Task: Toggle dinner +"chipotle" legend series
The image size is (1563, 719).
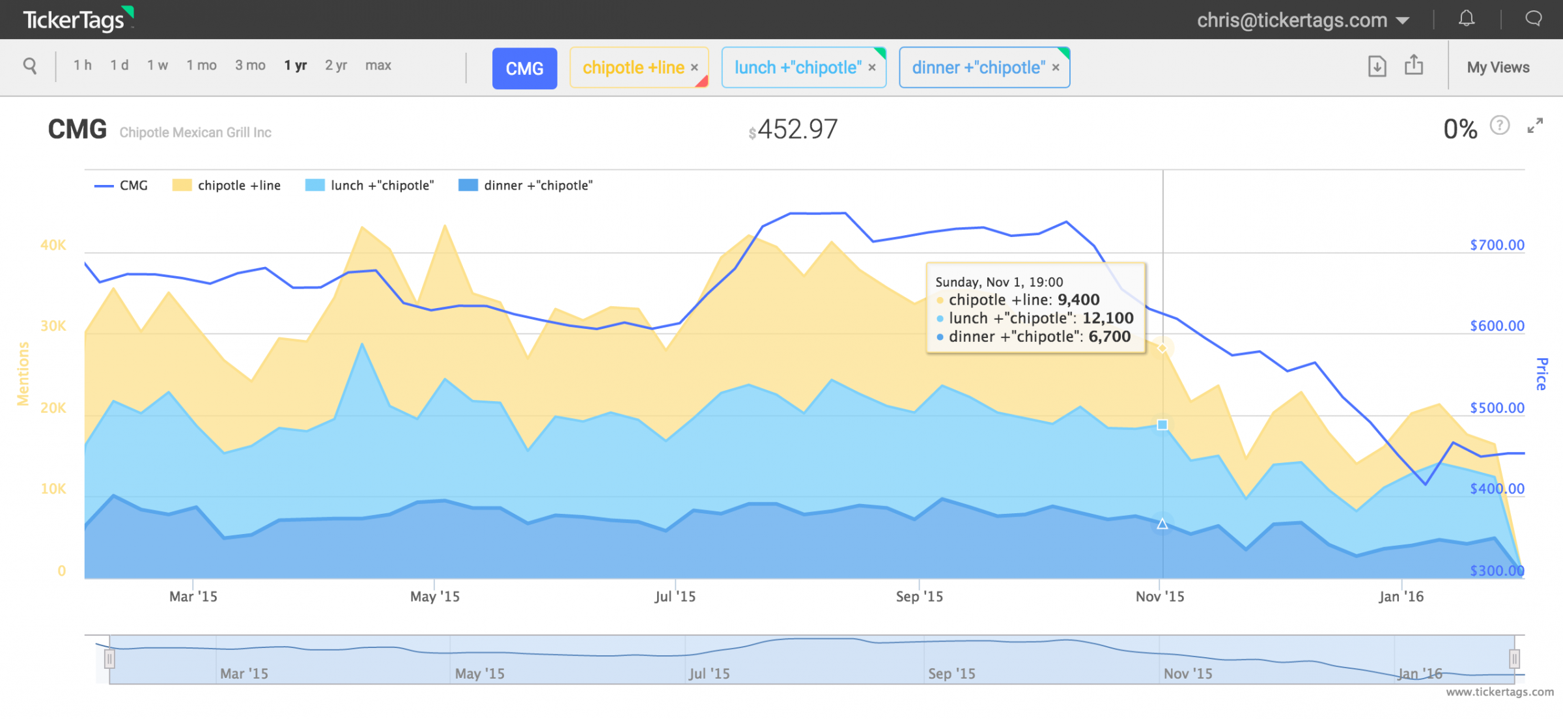Action: pos(526,186)
